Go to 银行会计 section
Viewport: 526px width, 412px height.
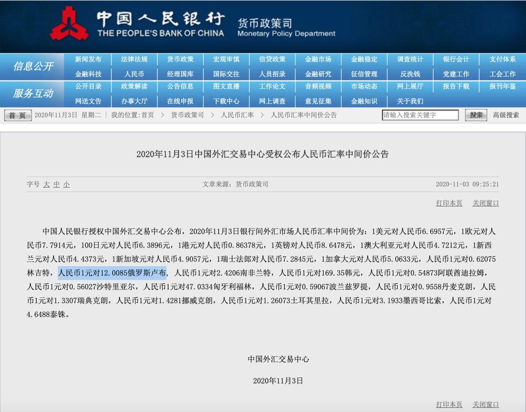(457, 59)
